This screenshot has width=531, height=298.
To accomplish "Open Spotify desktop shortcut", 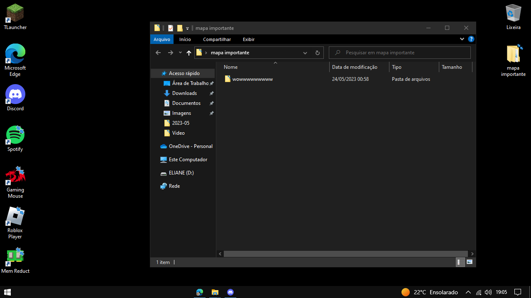I will click(15, 138).
